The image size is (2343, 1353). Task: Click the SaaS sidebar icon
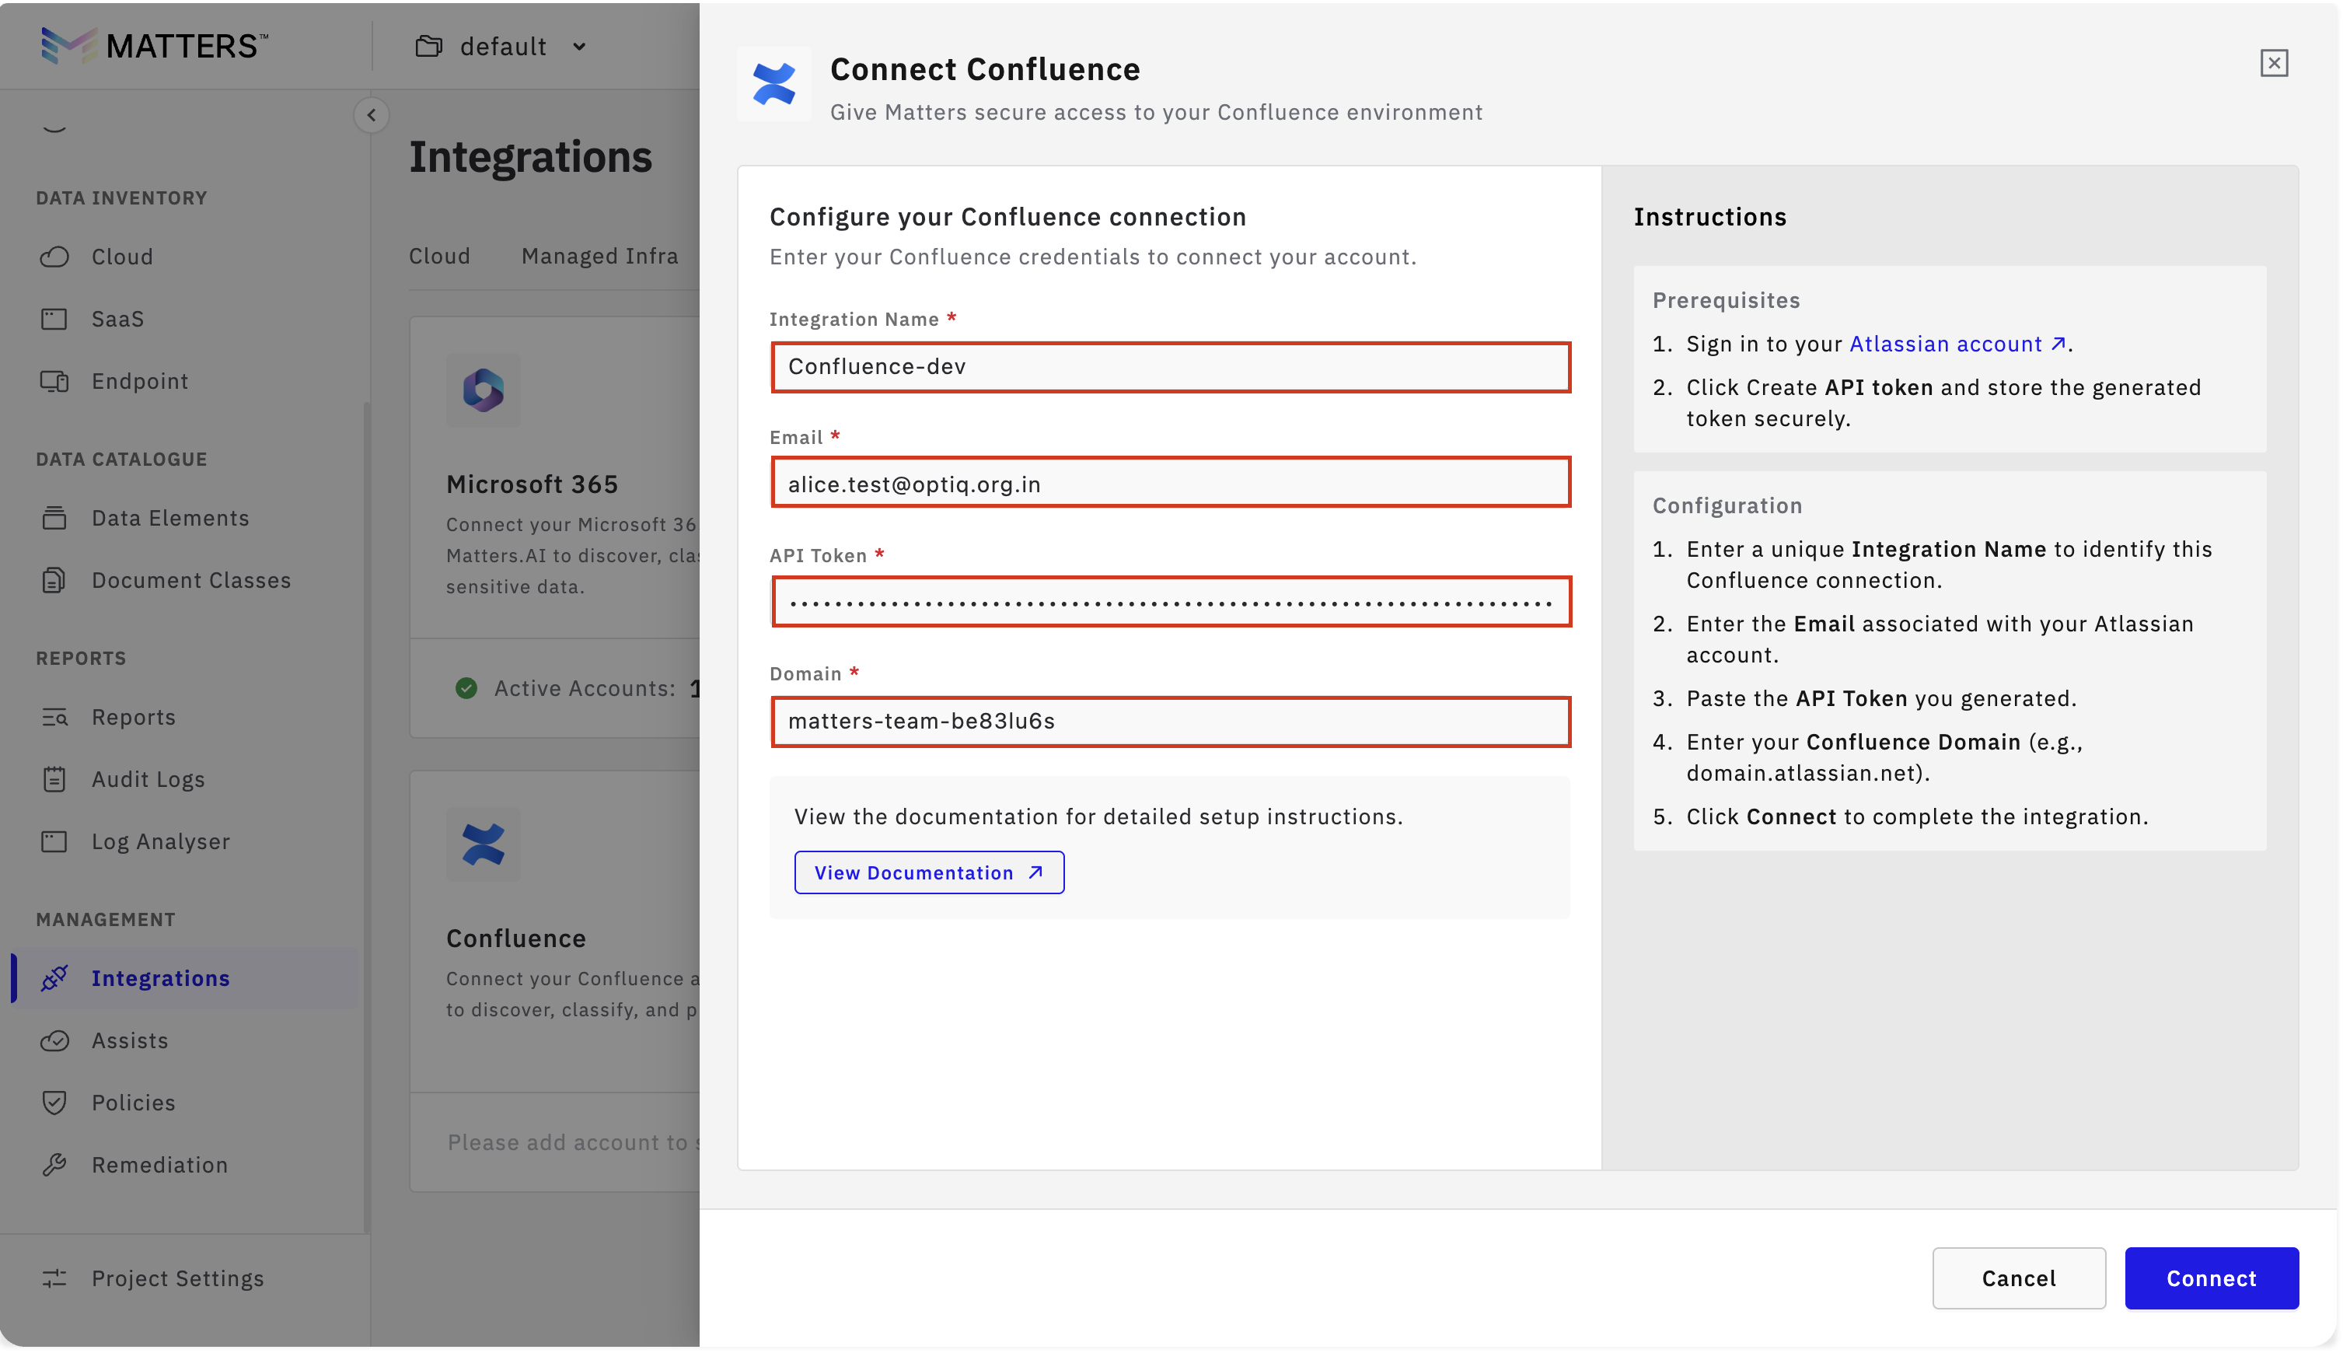[55, 319]
